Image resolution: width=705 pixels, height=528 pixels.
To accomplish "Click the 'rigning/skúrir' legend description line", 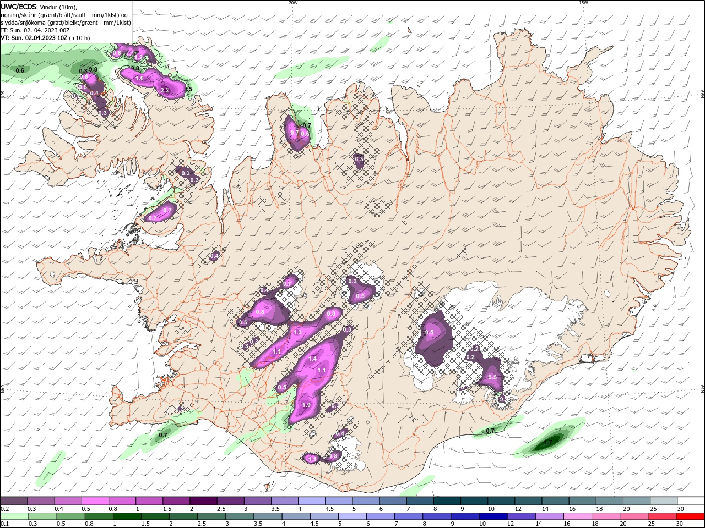I will pos(64,15).
